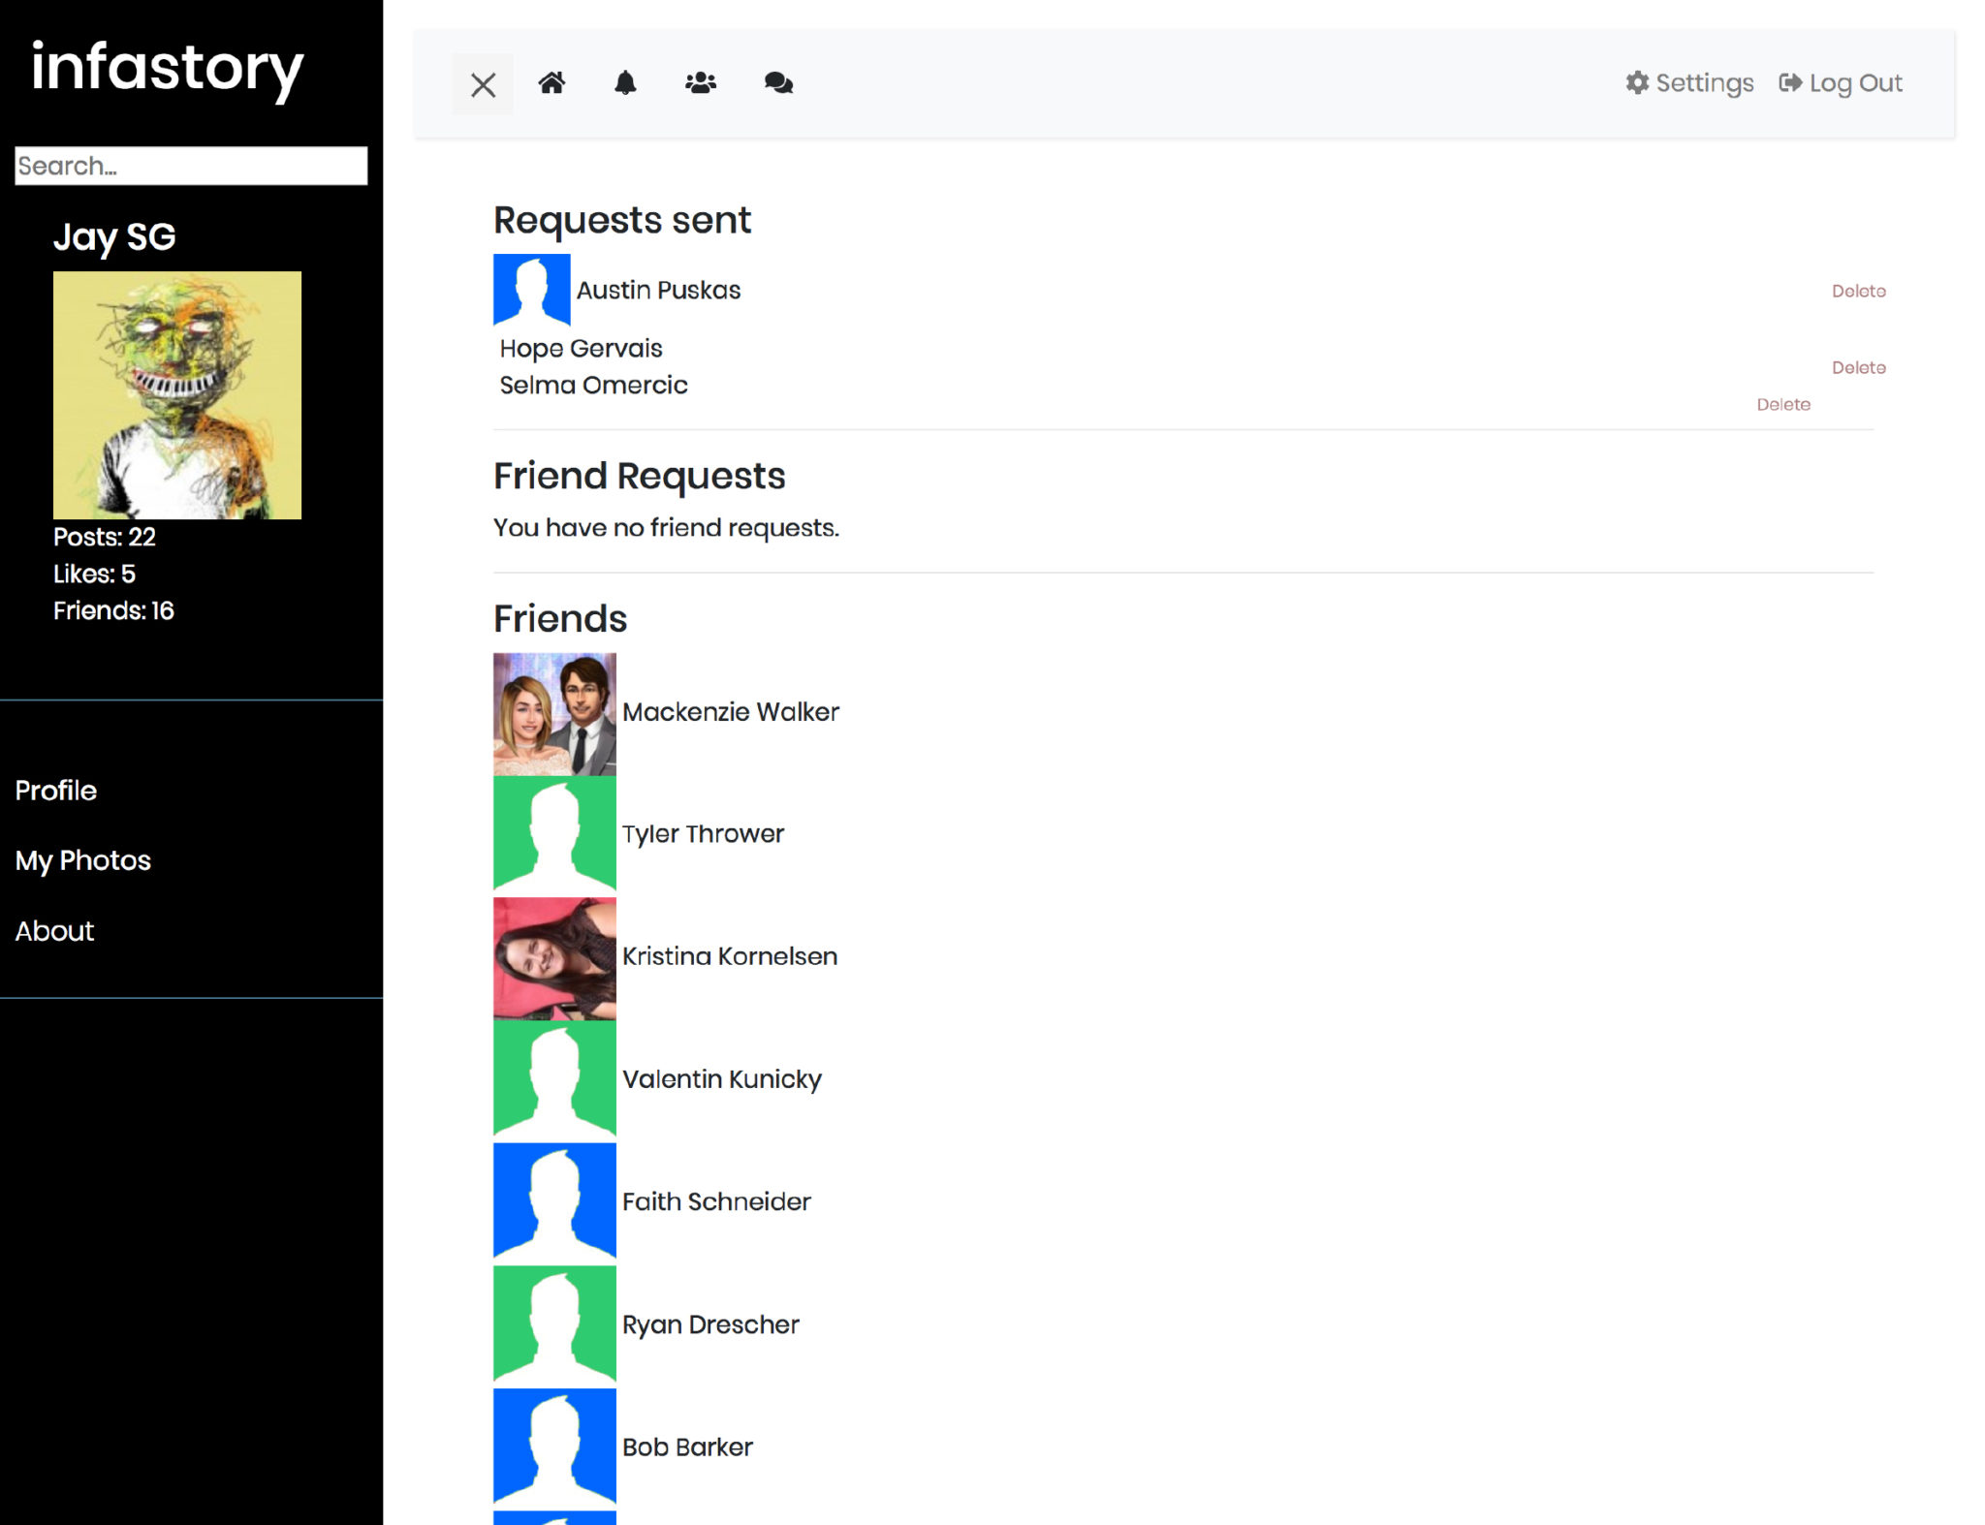Open notifications bell icon
This screenshot has width=1985, height=1525.
(x=625, y=83)
